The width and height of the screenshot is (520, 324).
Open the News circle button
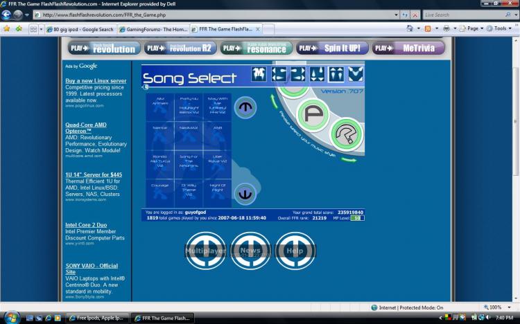point(250,251)
